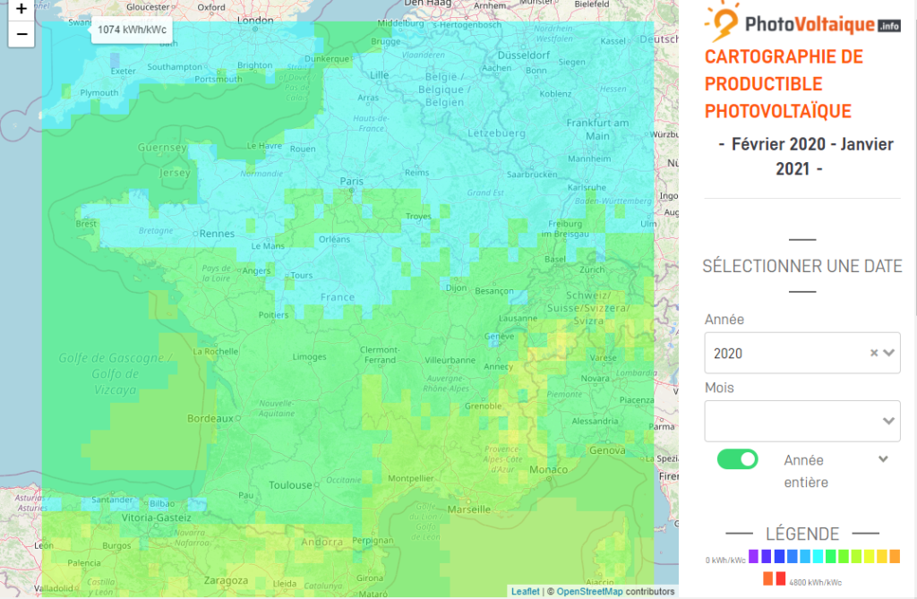Click the yellow legend swatch
Image resolution: width=917 pixels, height=599 pixels.
869,557
